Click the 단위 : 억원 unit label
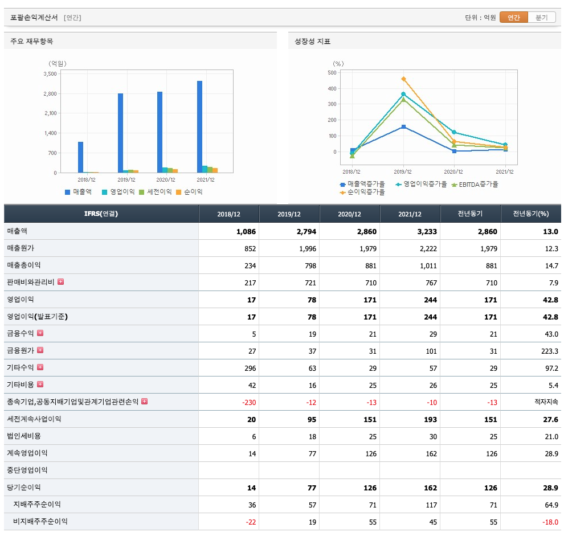The image size is (564, 536). [480, 17]
